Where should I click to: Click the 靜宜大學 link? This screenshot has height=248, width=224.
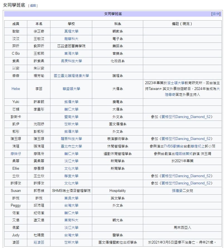tap(71, 176)
